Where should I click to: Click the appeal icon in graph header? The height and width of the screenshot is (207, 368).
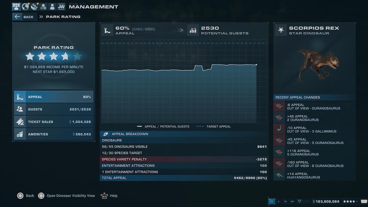[107, 30]
